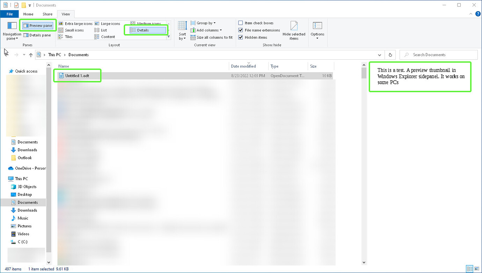
Task: Switch to the Home ribbon tab
Action: (x=28, y=14)
